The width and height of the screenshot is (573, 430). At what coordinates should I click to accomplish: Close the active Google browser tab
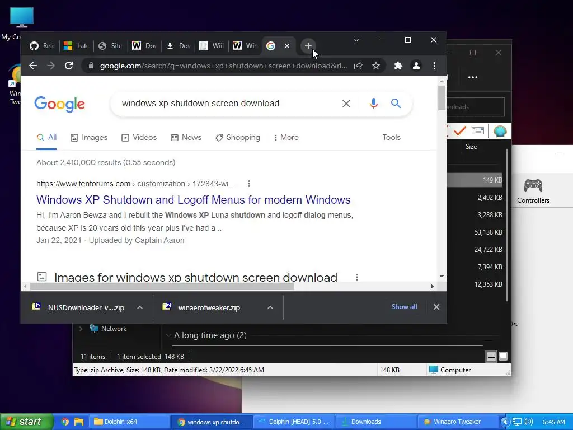tap(287, 46)
